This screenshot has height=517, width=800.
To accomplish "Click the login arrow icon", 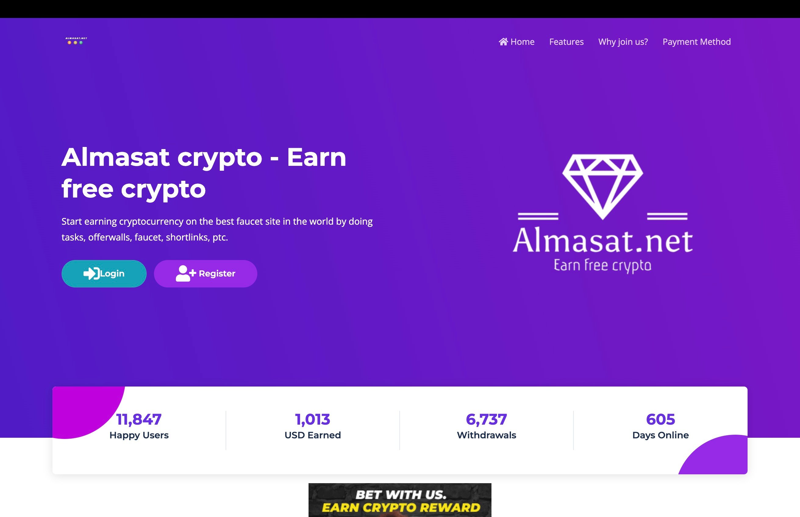I will (x=91, y=274).
